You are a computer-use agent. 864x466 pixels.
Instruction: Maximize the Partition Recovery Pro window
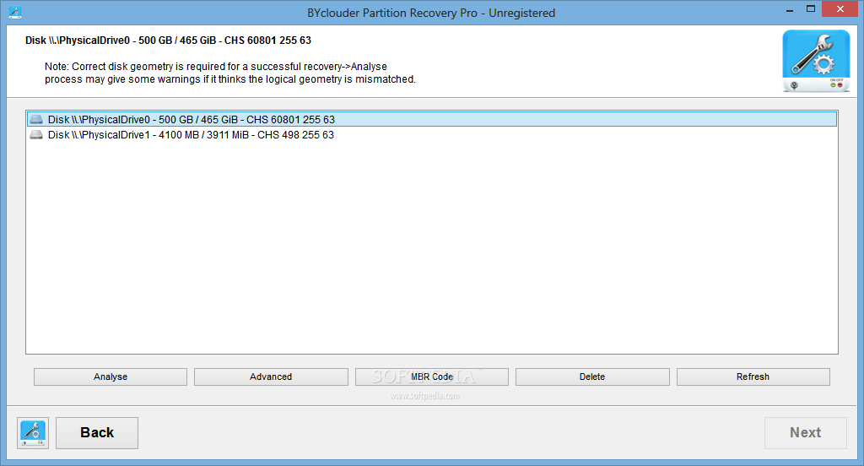click(x=811, y=8)
